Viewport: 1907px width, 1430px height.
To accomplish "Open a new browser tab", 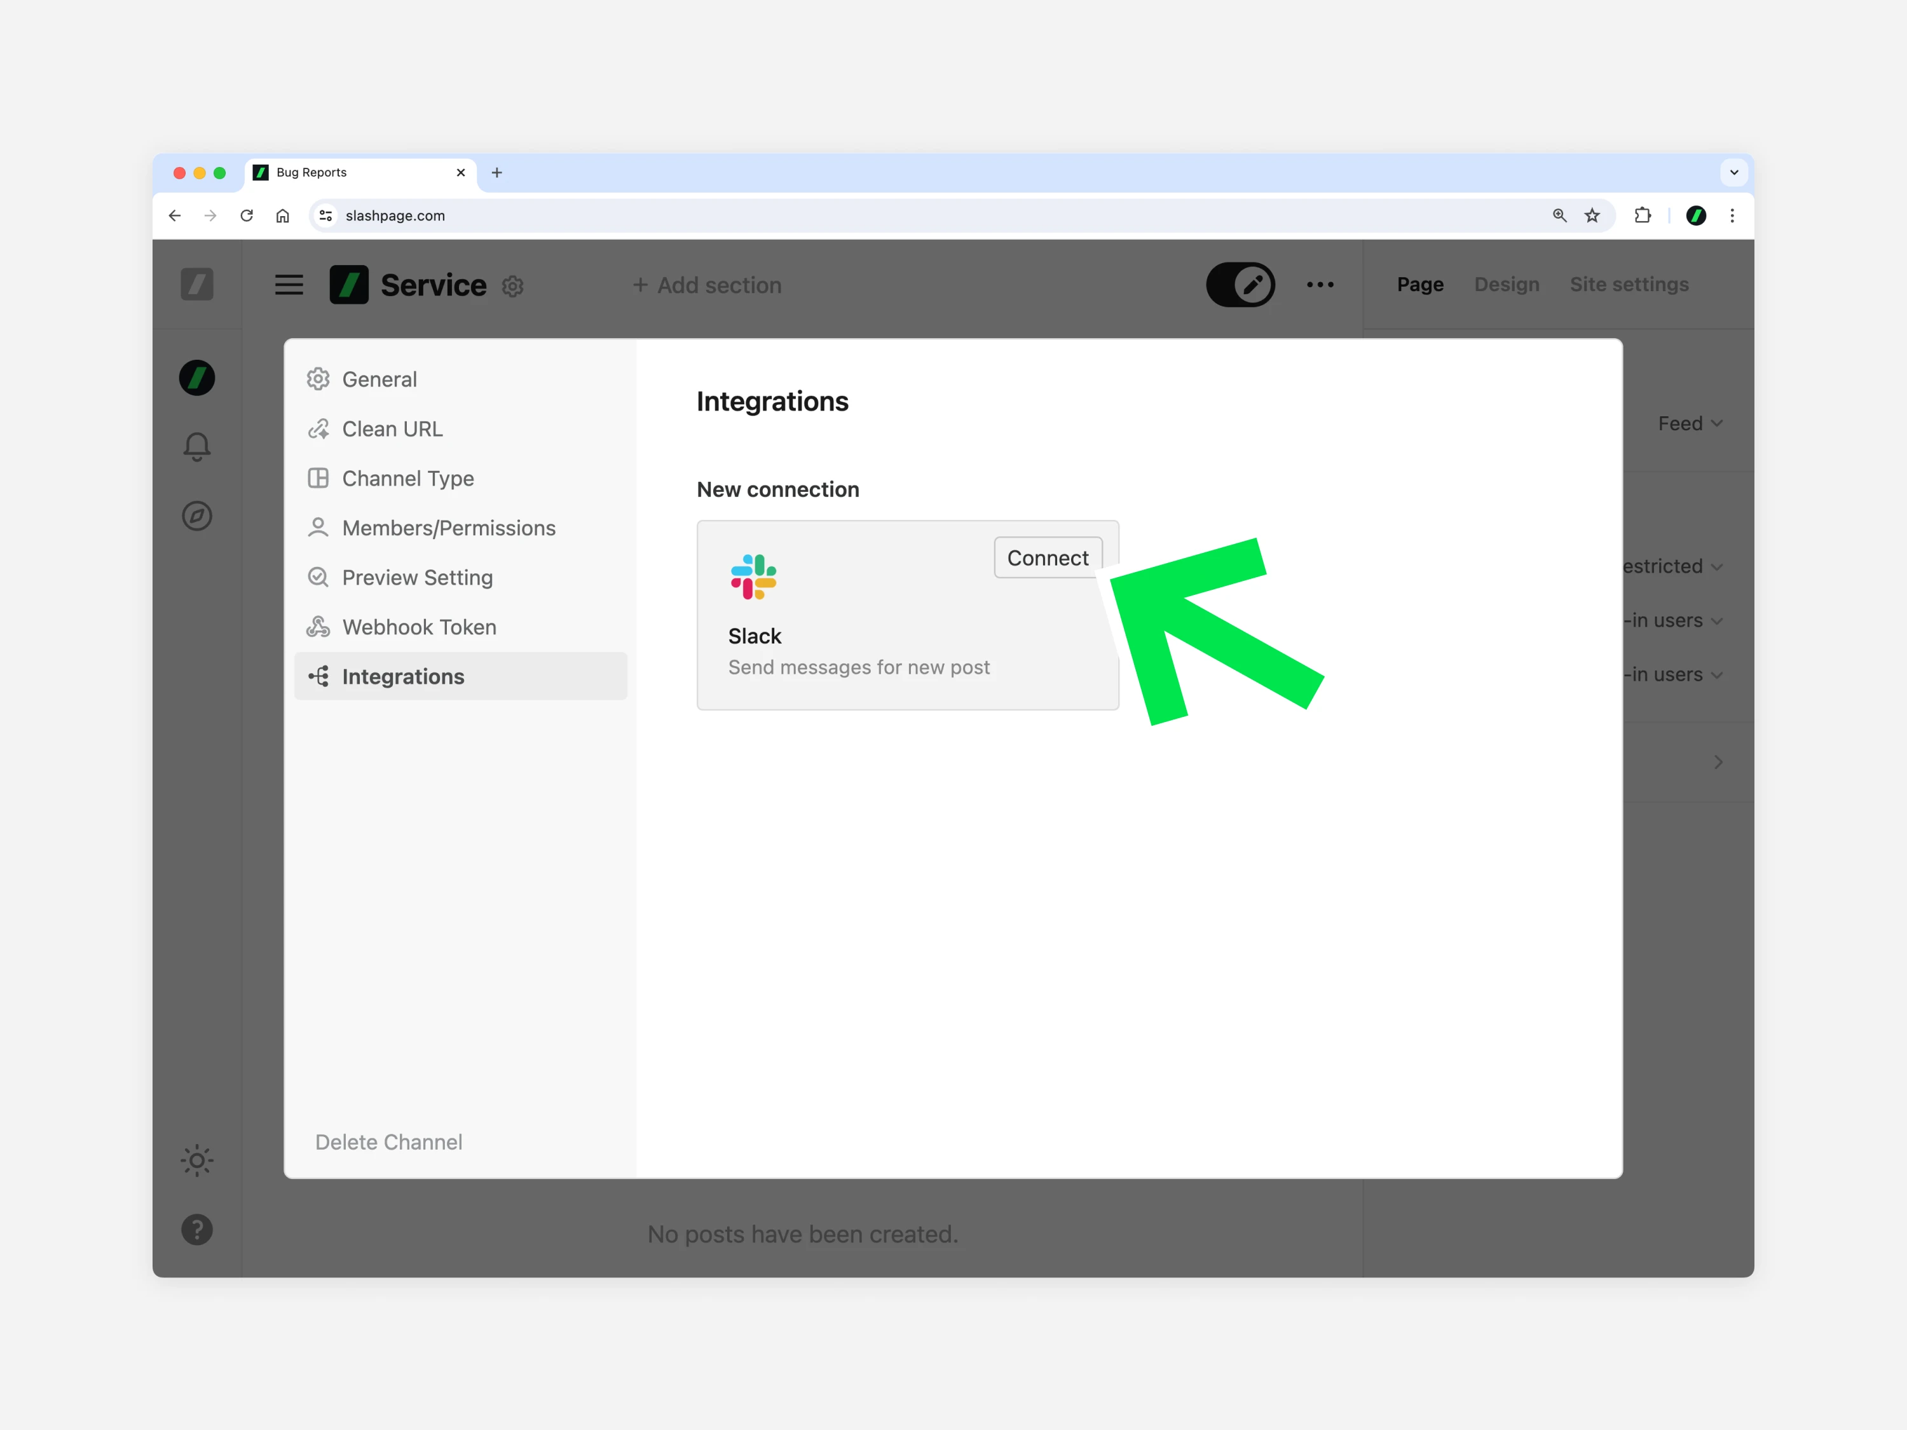I will 496,172.
